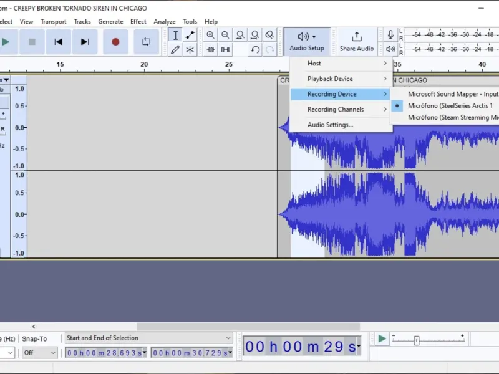Click the Undo arrow icon

[255, 50]
